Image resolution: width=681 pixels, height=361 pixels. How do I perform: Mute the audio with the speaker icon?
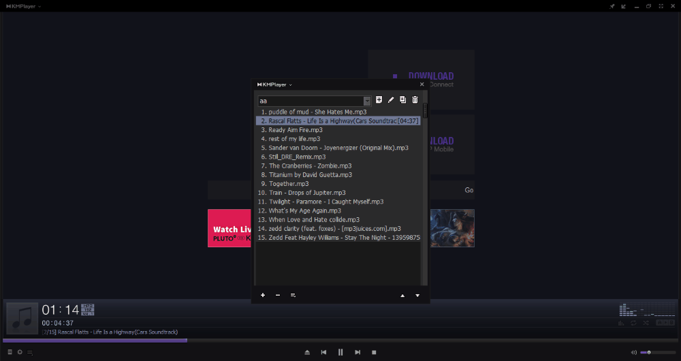[x=633, y=352]
